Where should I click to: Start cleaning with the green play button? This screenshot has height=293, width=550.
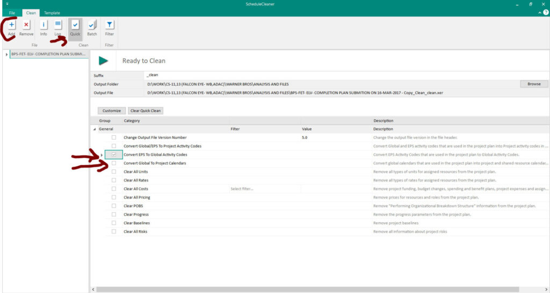click(x=103, y=61)
